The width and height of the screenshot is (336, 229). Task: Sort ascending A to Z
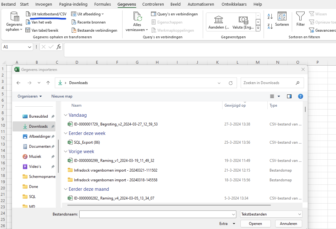pyautogui.click(x=270, y=16)
